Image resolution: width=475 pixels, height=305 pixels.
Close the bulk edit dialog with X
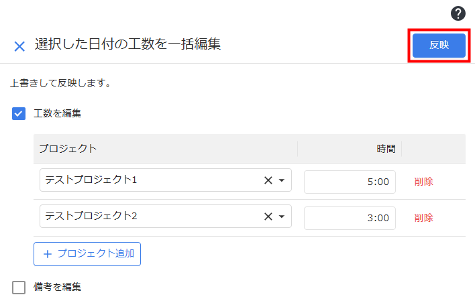point(19,47)
